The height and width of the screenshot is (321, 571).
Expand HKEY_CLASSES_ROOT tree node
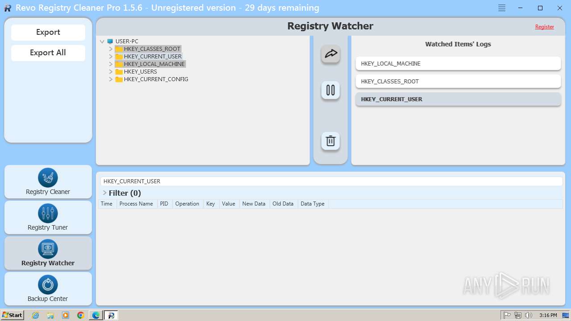pyautogui.click(x=111, y=49)
